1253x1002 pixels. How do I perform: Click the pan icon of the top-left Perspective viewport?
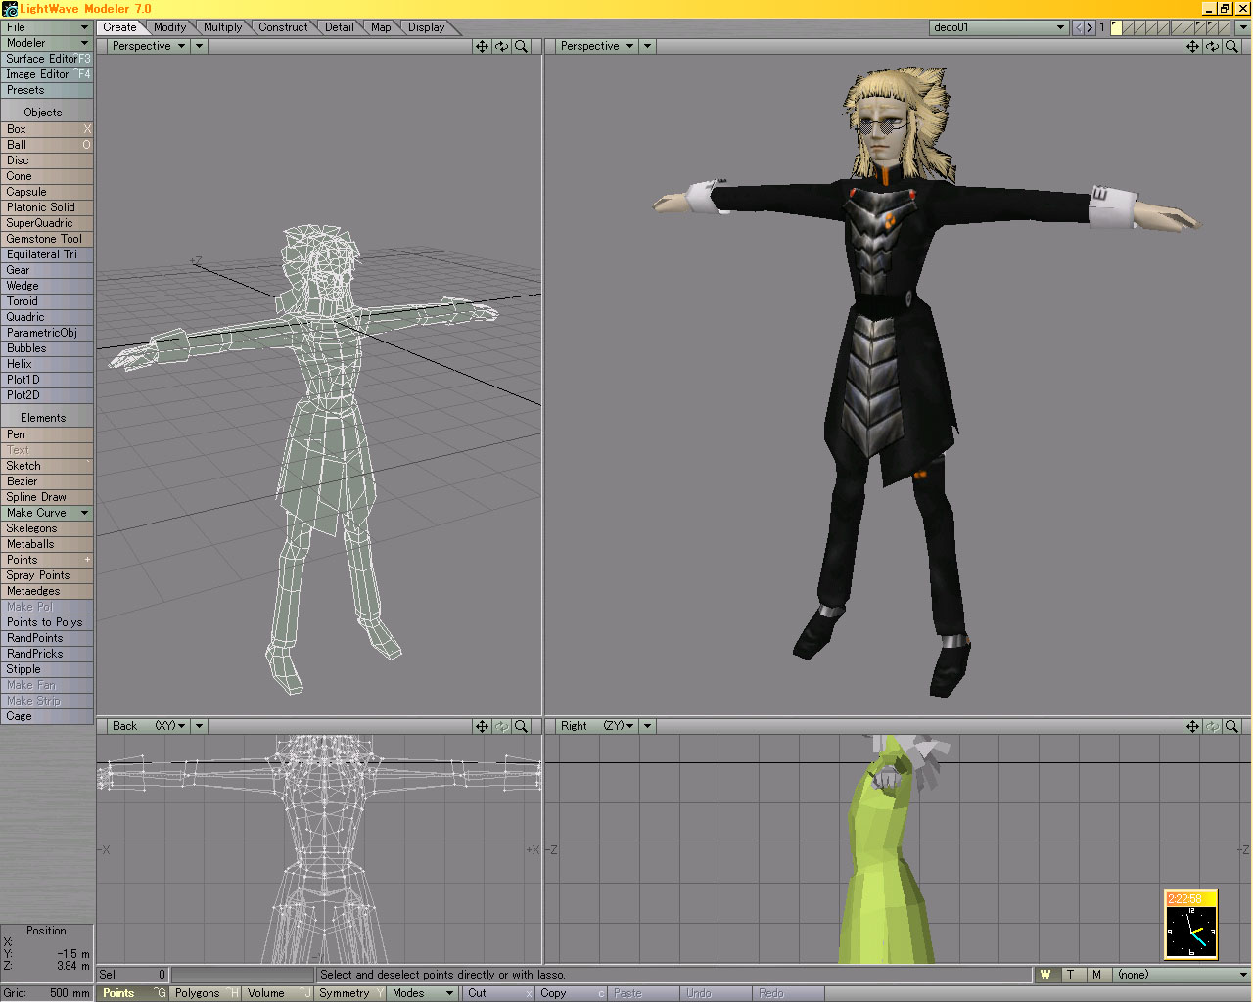tap(482, 46)
